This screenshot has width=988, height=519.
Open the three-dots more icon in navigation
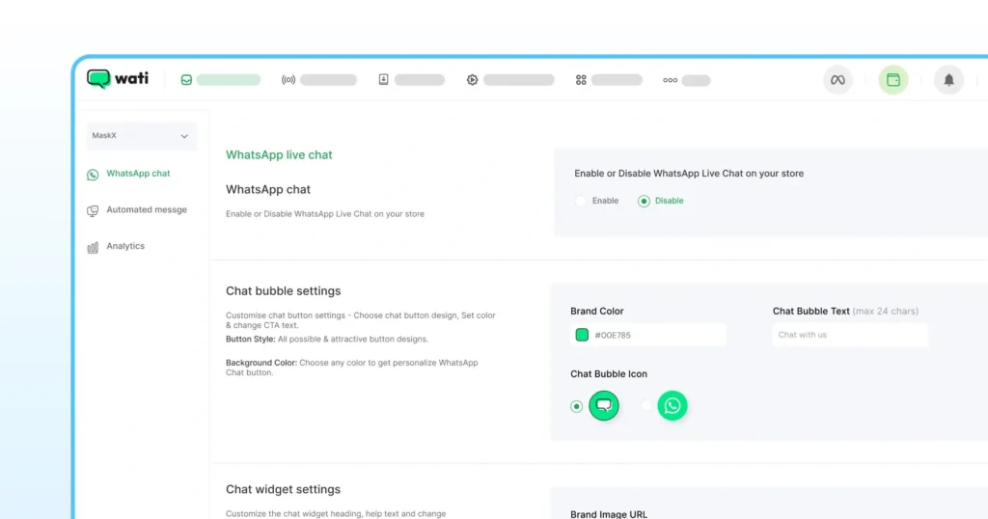671,80
